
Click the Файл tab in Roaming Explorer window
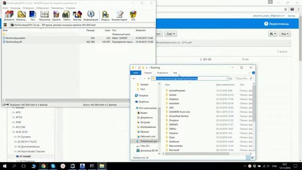[x=136, y=73]
